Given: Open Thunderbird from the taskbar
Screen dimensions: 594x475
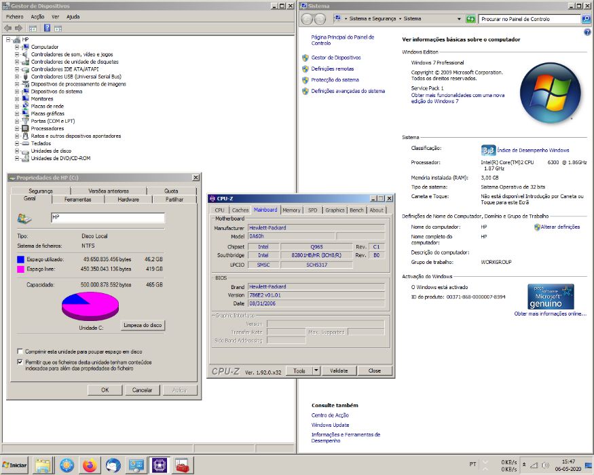Looking at the screenshot, I should pyautogui.click(x=113, y=465).
